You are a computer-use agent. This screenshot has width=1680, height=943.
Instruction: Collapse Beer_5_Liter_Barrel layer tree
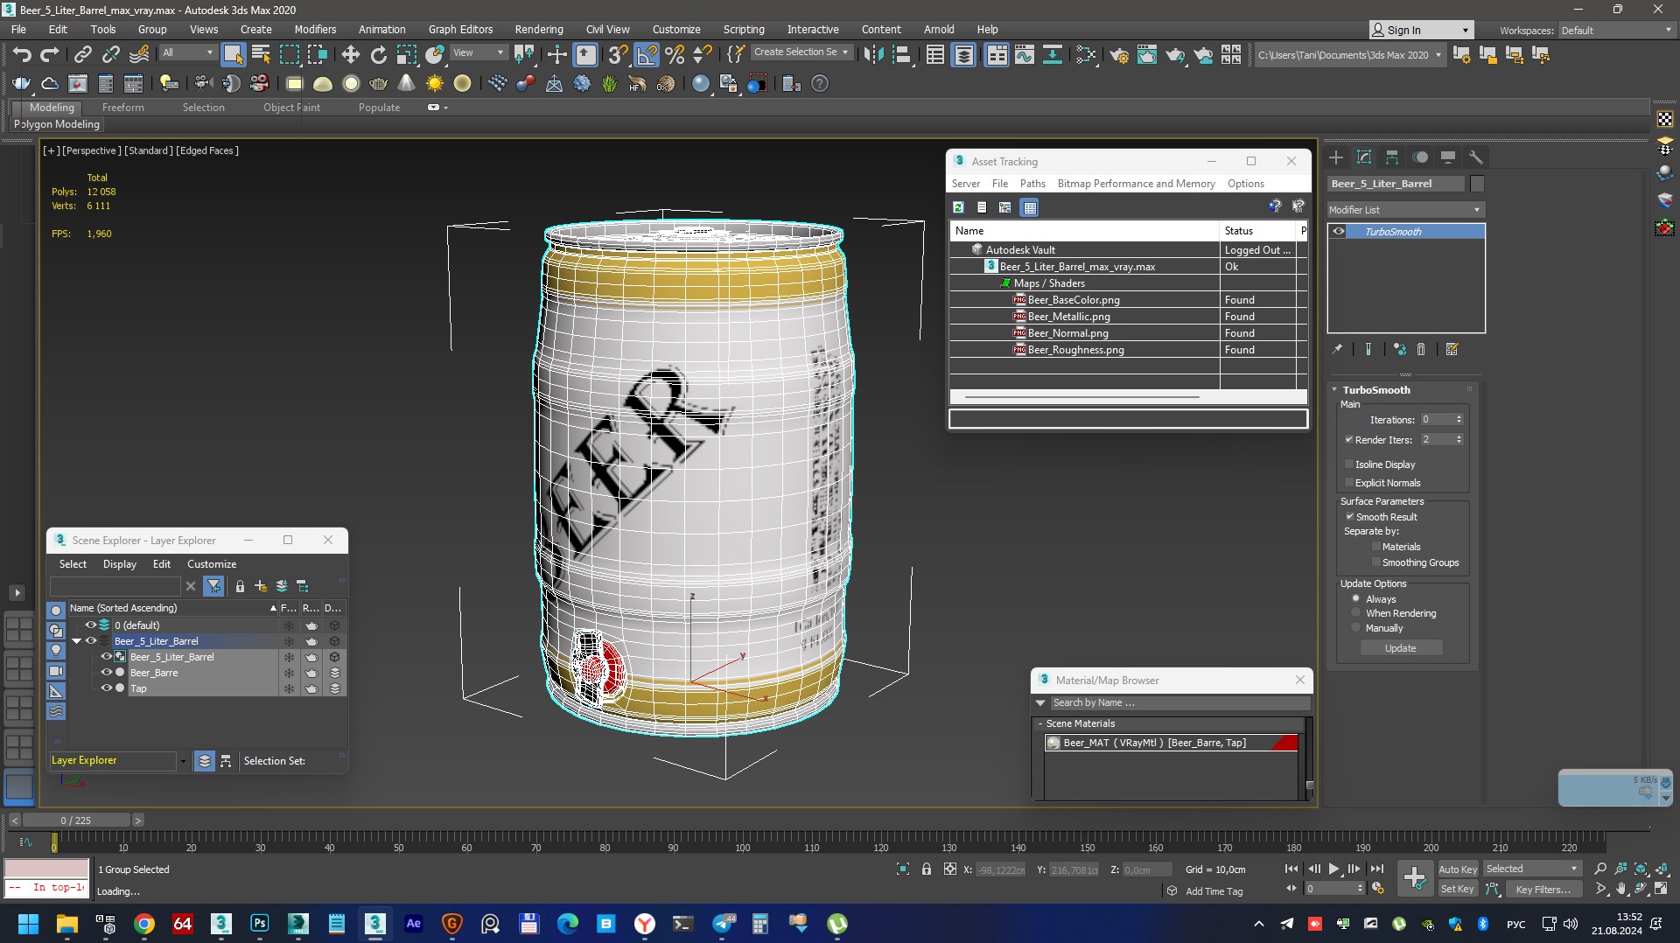pos(77,641)
